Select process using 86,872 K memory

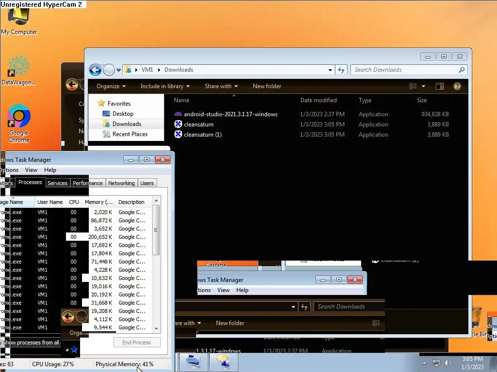click(x=76, y=220)
